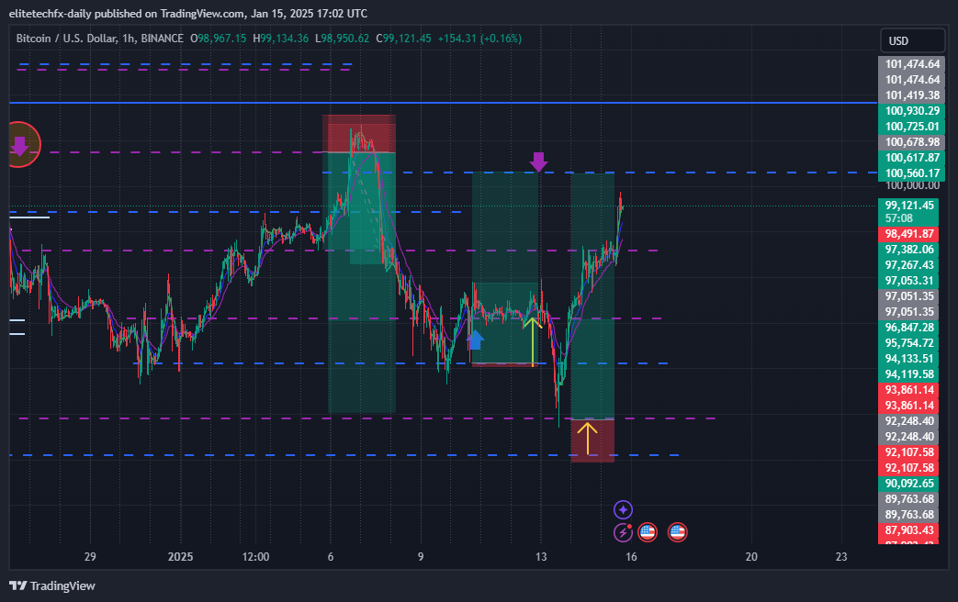Click the 100,560.17 price label
The width and height of the screenshot is (958, 602).
tap(911, 173)
